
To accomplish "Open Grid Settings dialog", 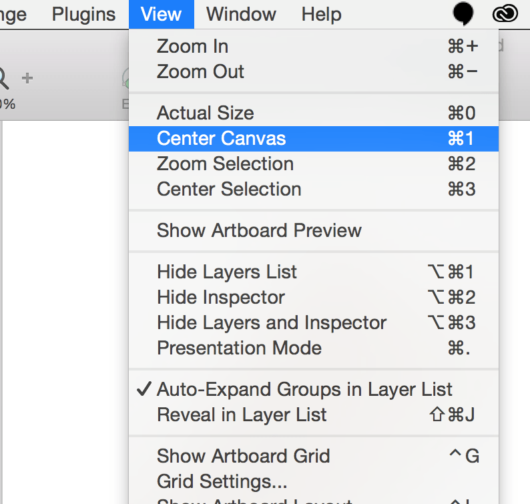I will pos(222,481).
